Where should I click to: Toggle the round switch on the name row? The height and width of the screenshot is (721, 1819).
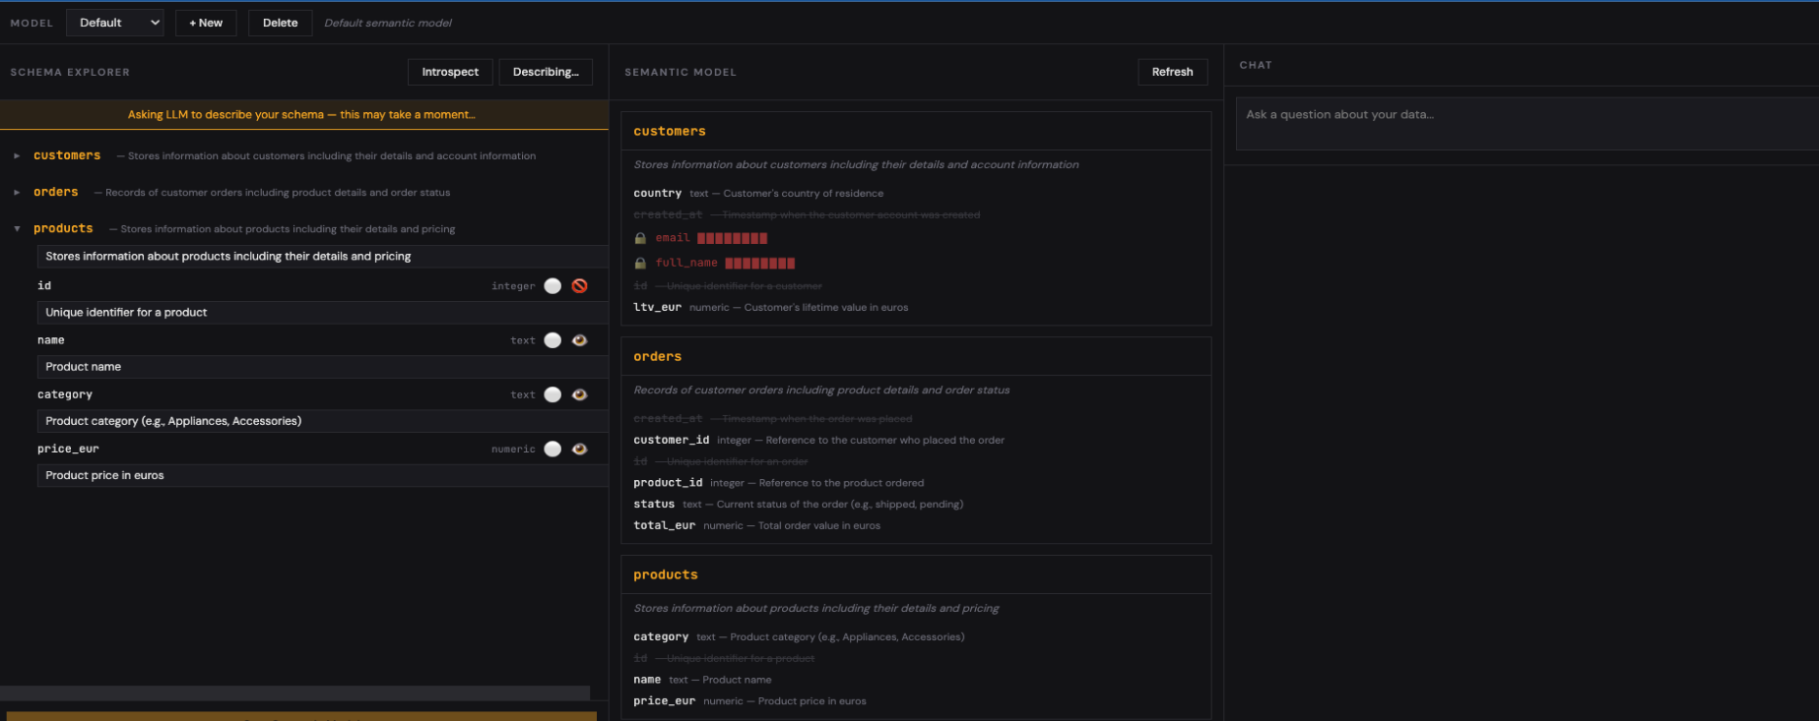click(552, 340)
